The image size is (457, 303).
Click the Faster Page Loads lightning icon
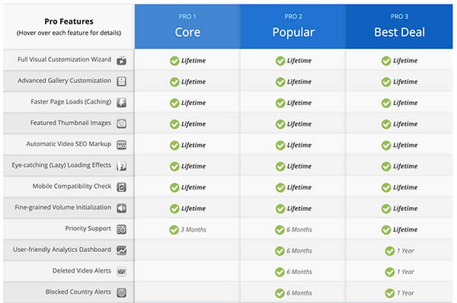click(x=122, y=103)
